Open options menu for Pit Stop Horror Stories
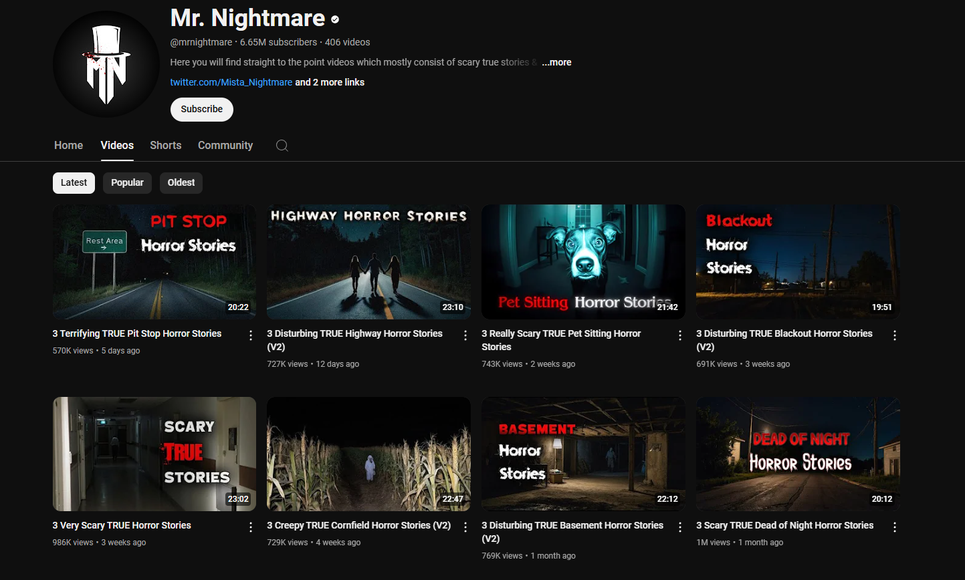The height and width of the screenshot is (580, 965). 251,335
